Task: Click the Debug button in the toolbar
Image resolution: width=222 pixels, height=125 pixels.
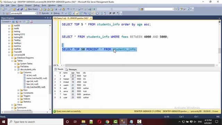Action: pos(55,13)
